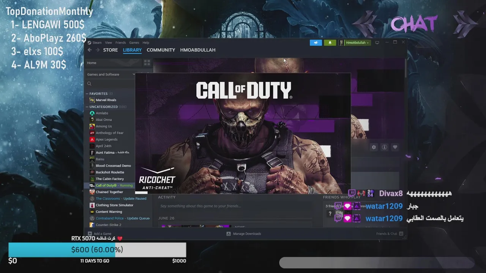Click the Counter-Strike 2 game icon

(x=92, y=225)
